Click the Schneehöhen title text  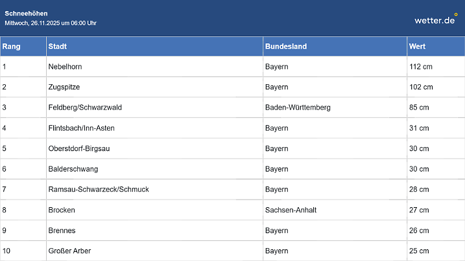coord(26,14)
